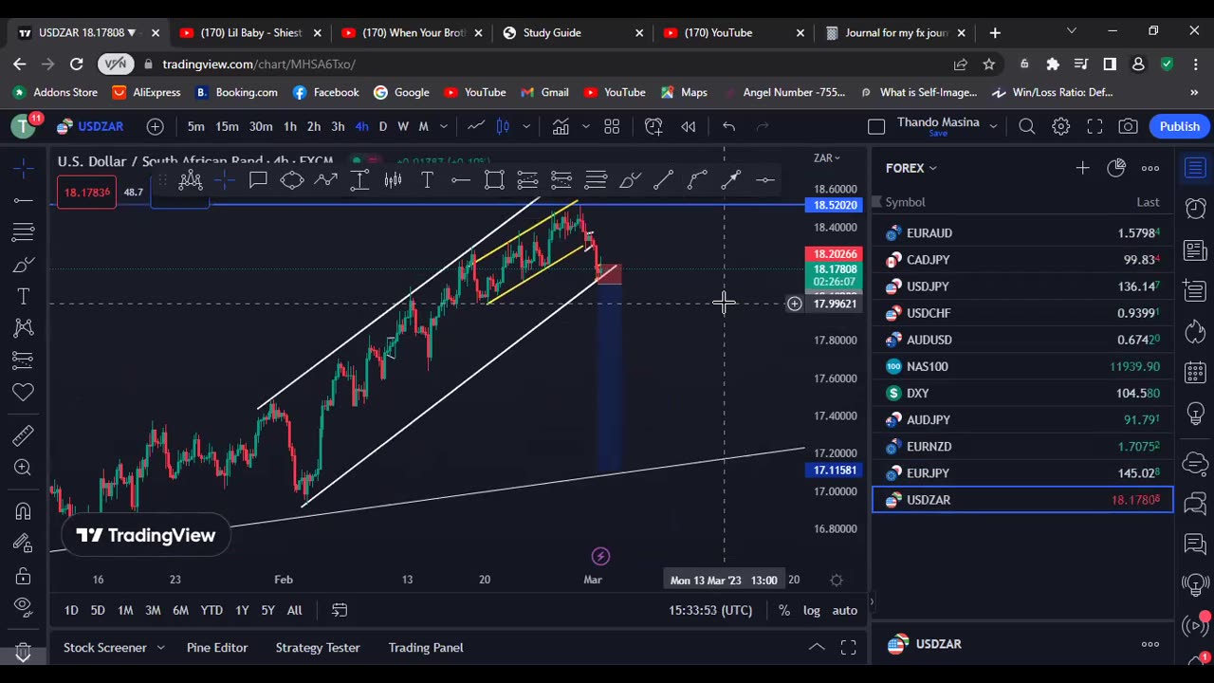The image size is (1214, 683).
Task: Expand bookmarks overflow chevron
Action: [1194, 92]
